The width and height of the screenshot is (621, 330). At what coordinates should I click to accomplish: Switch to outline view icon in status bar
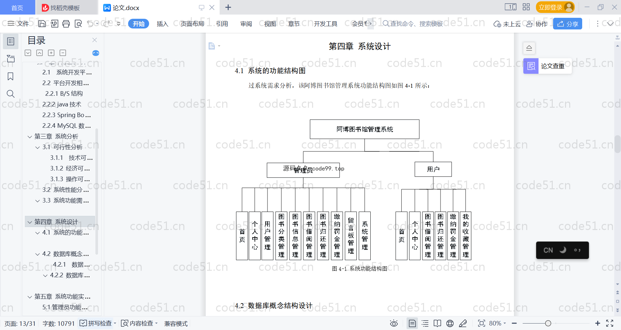[x=425, y=323]
